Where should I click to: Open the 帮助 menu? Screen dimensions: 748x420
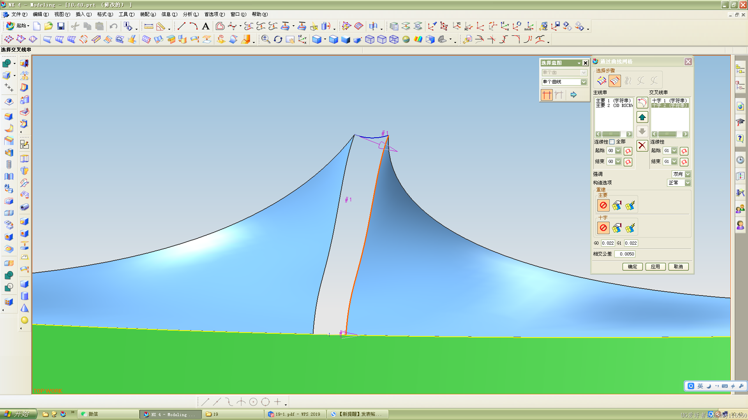(259, 14)
